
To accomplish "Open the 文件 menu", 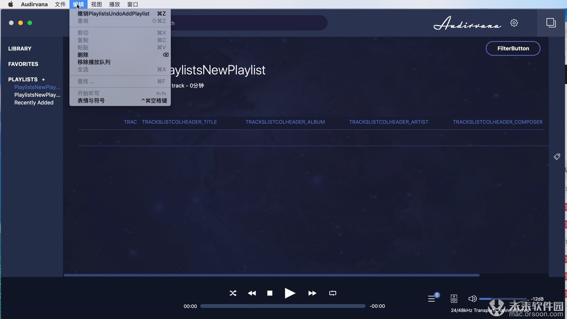I will click(x=60, y=4).
